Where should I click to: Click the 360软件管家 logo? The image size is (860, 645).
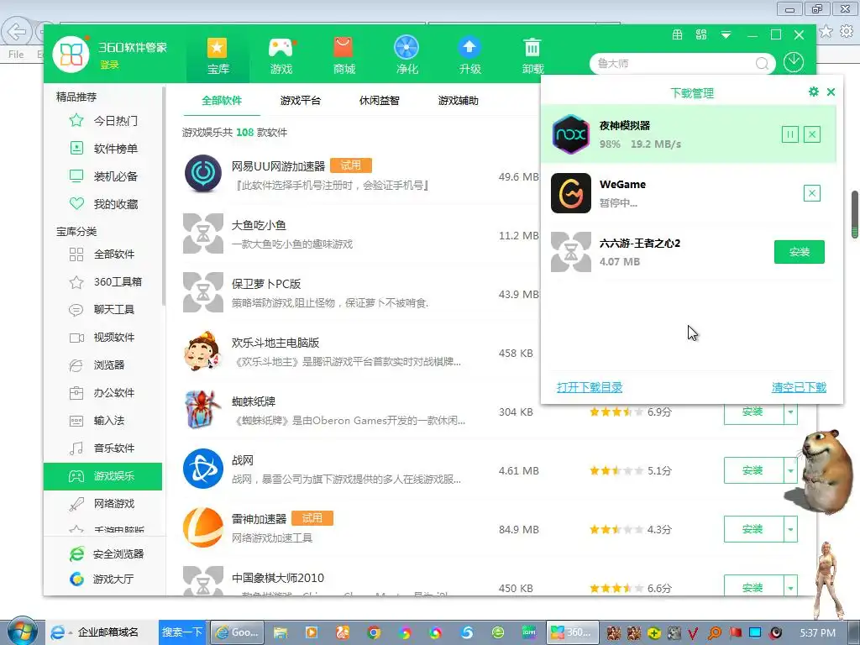[71, 55]
